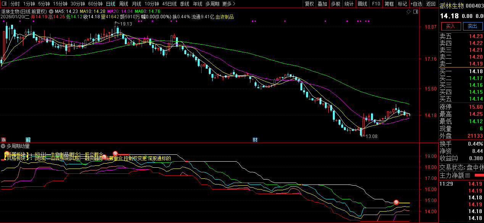Click the red 涨 marker icon
Screen dimensions: 484x223
pos(3,140)
